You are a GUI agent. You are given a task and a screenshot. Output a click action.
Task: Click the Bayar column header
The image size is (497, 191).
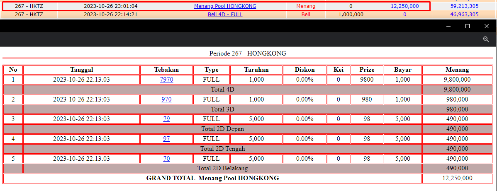click(x=402, y=70)
